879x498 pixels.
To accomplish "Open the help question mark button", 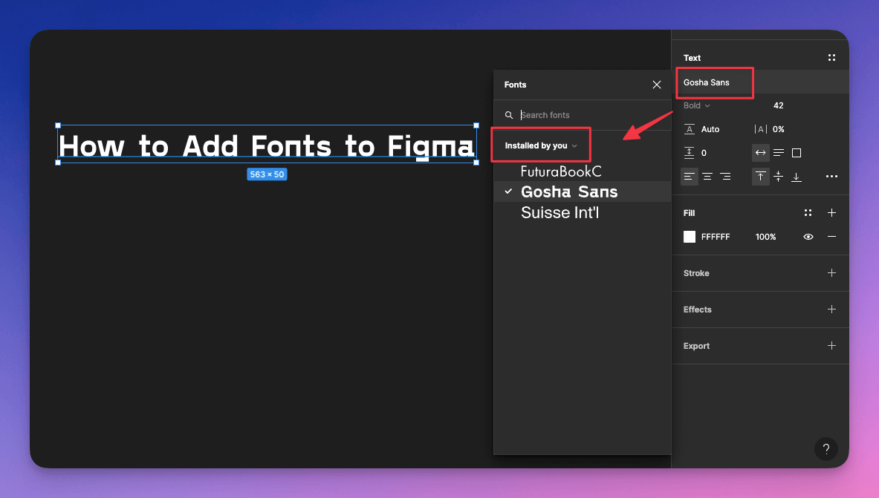I will pyautogui.click(x=826, y=449).
